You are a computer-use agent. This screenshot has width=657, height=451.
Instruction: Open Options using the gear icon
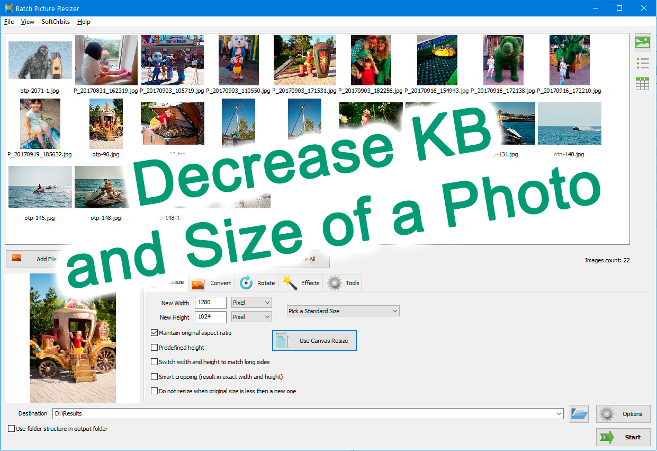click(607, 414)
